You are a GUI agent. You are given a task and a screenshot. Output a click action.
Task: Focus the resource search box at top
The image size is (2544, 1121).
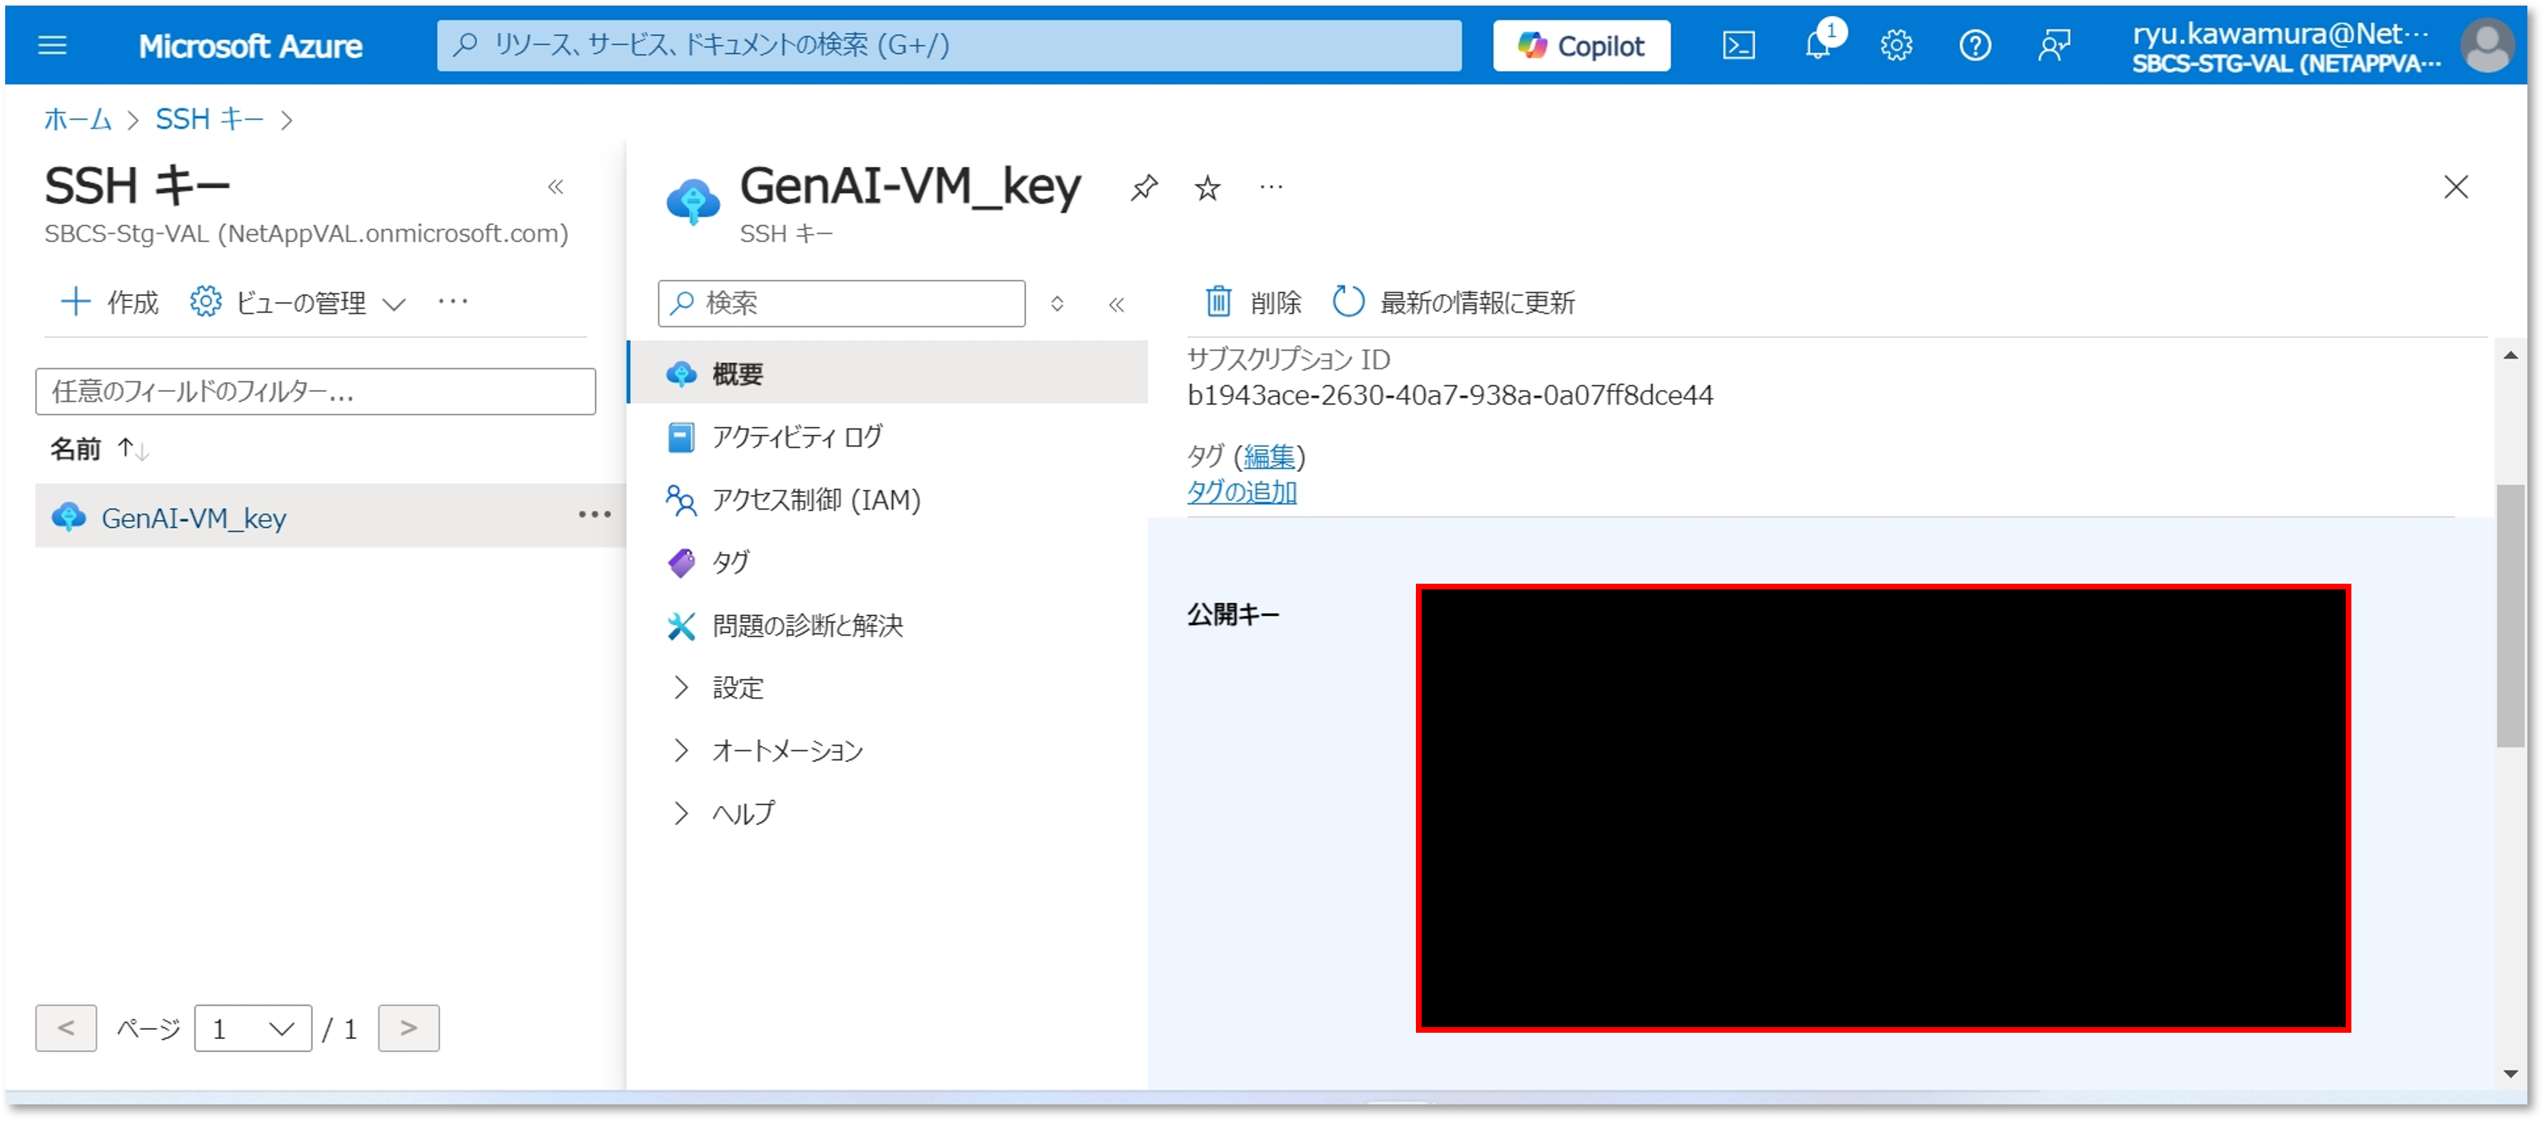949,45
